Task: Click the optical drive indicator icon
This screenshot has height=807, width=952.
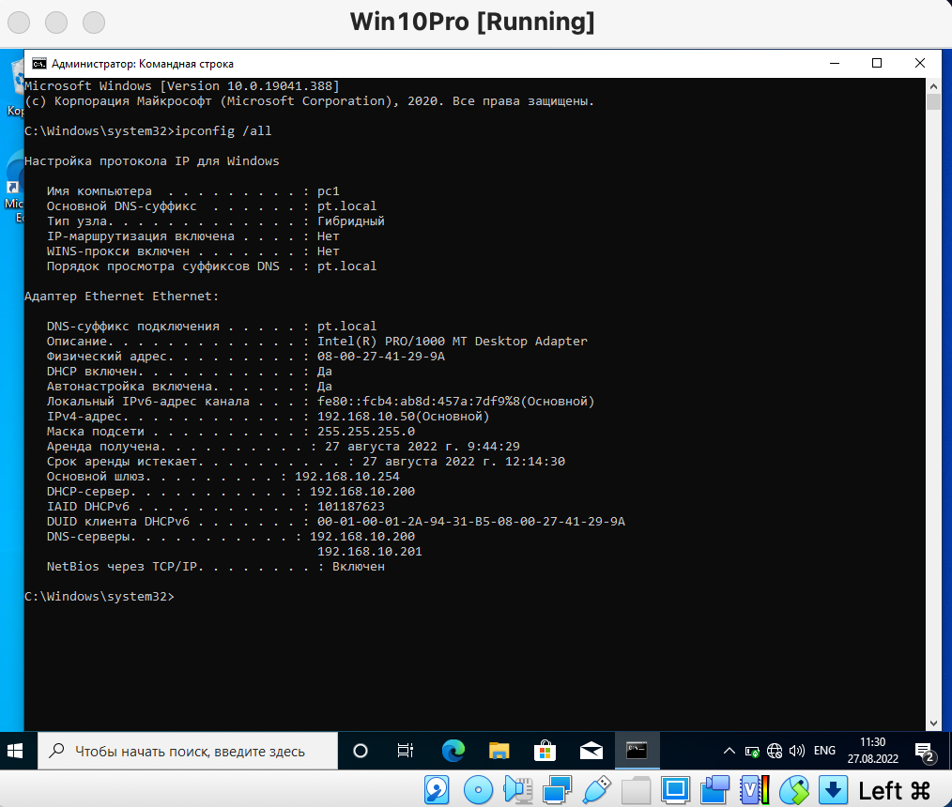Action: point(478,790)
